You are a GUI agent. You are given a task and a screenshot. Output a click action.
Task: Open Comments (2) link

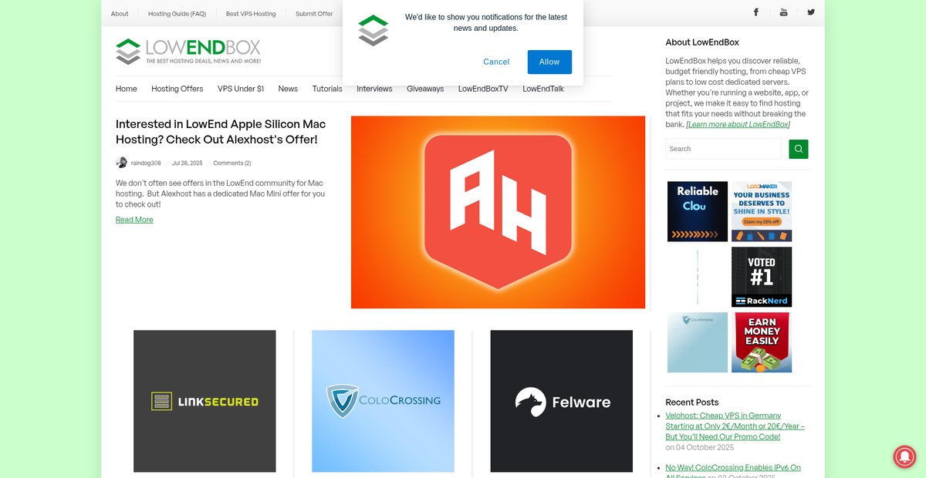coord(232,163)
